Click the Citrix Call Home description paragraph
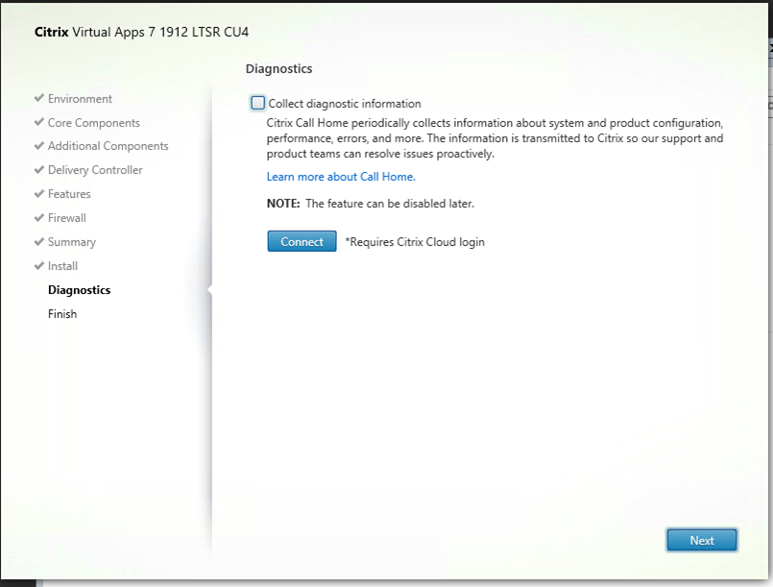The width and height of the screenshot is (773, 587). 495,138
